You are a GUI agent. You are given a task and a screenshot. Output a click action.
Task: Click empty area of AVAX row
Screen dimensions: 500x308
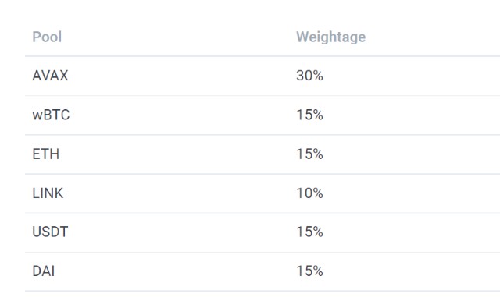179,76
